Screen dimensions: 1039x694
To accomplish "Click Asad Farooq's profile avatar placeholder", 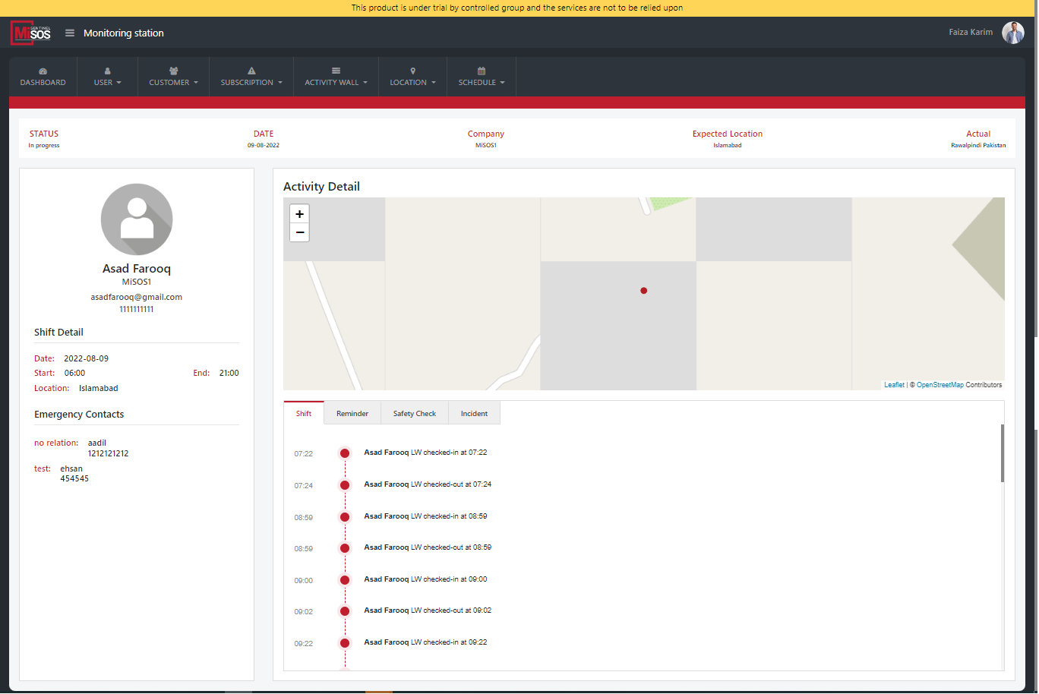I will pos(137,219).
